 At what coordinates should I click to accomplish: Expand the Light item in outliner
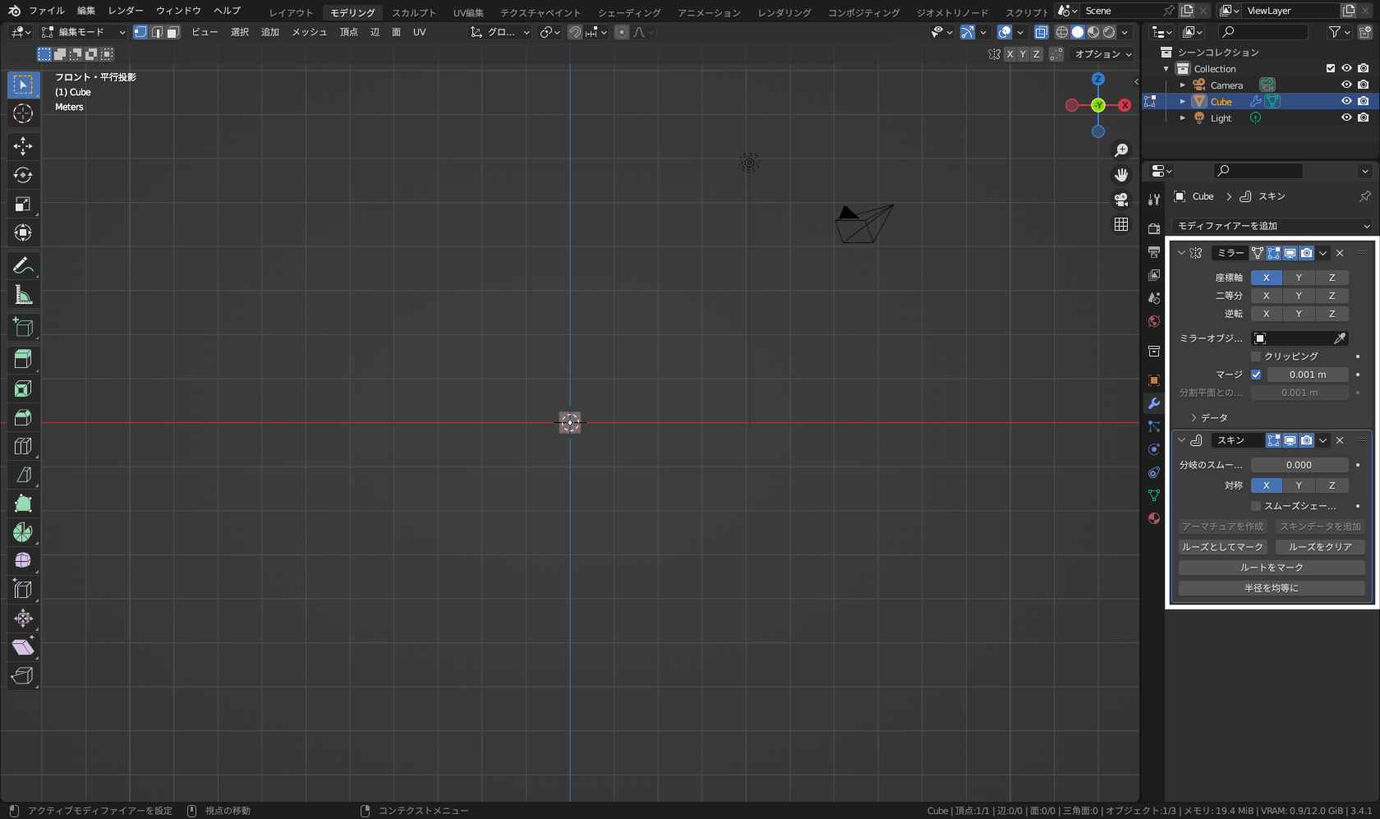pos(1183,118)
